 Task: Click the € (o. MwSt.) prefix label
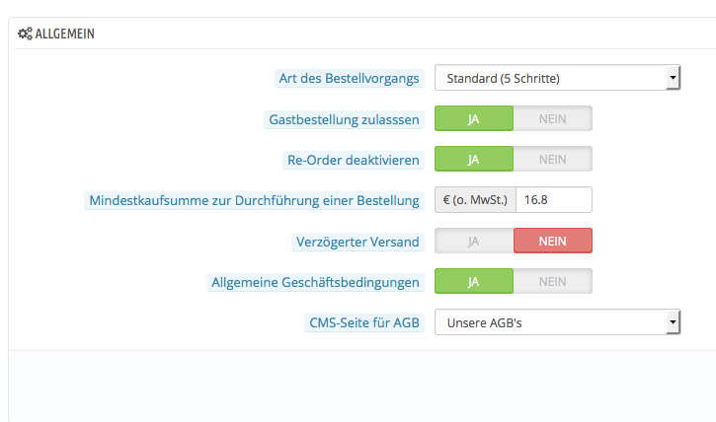475,199
